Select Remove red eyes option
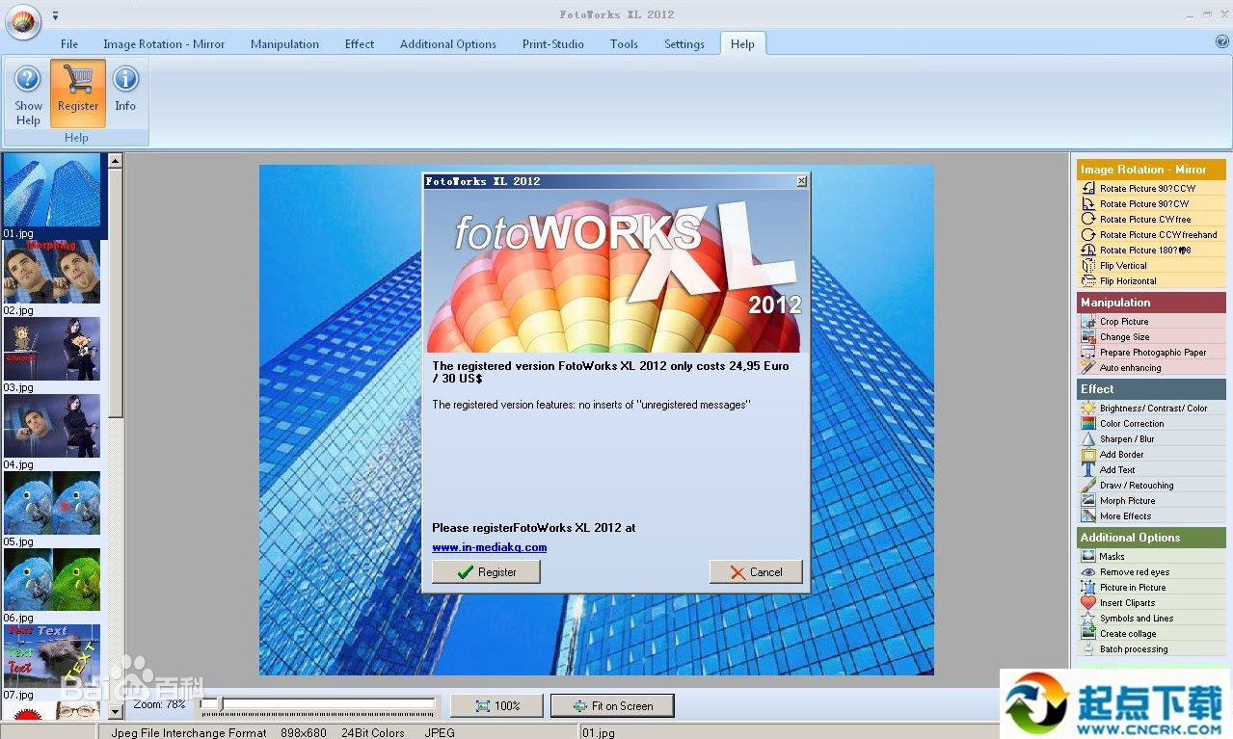The height and width of the screenshot is (739, 1233). click(x=1135, y=572)
